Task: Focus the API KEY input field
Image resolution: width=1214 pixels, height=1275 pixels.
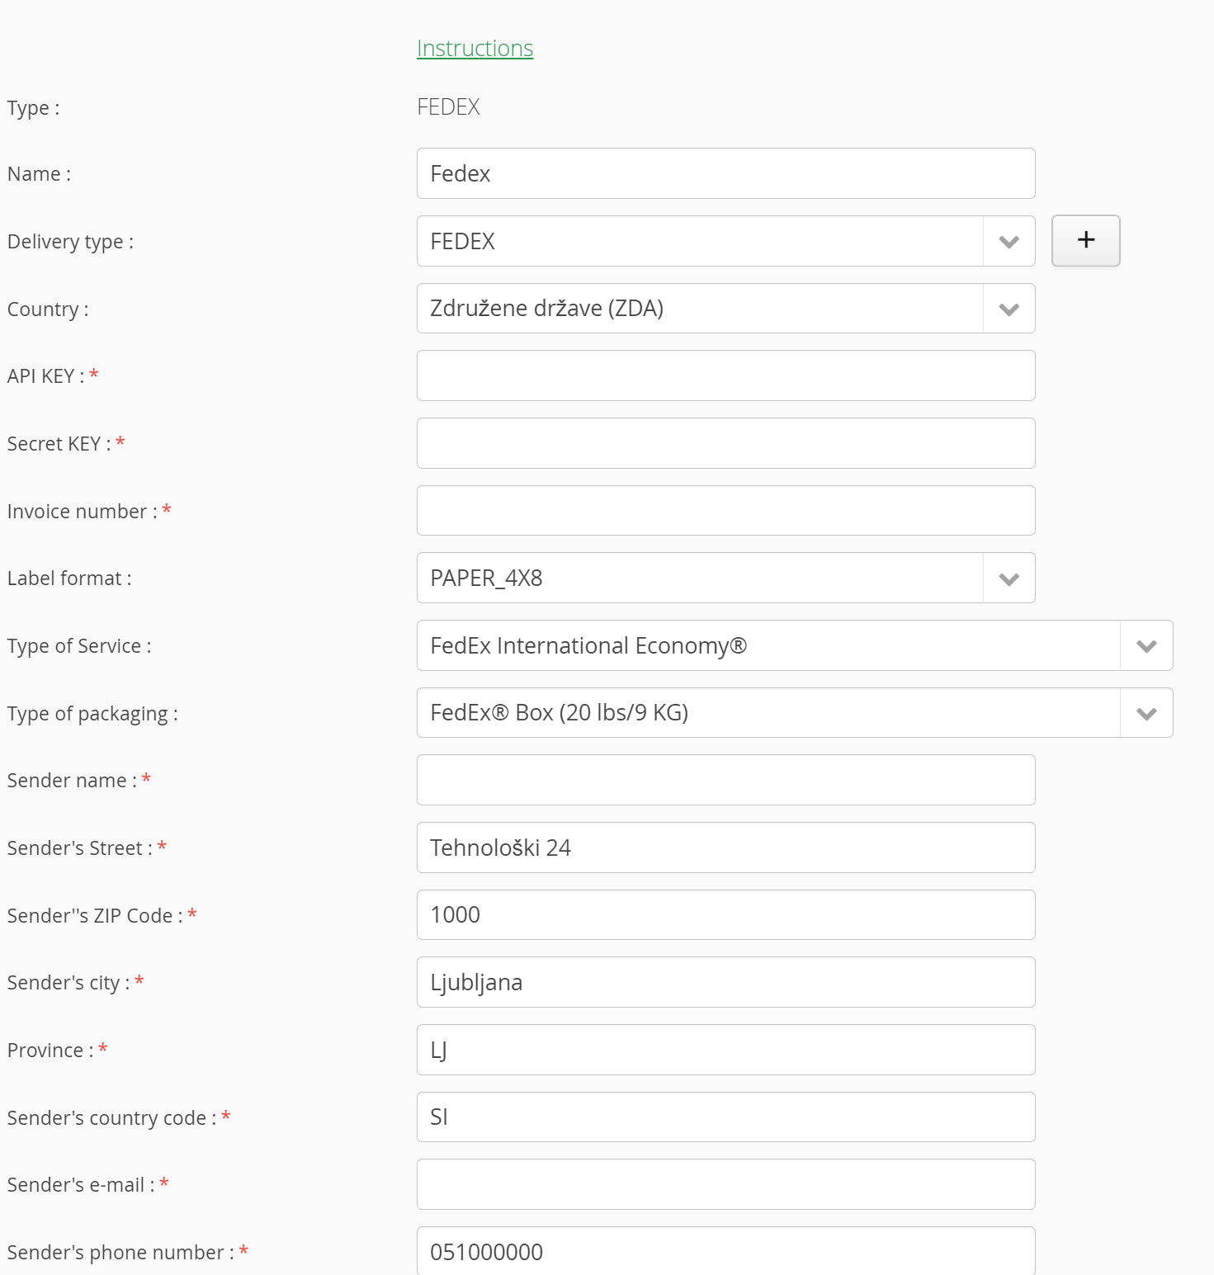Action: 725,375
